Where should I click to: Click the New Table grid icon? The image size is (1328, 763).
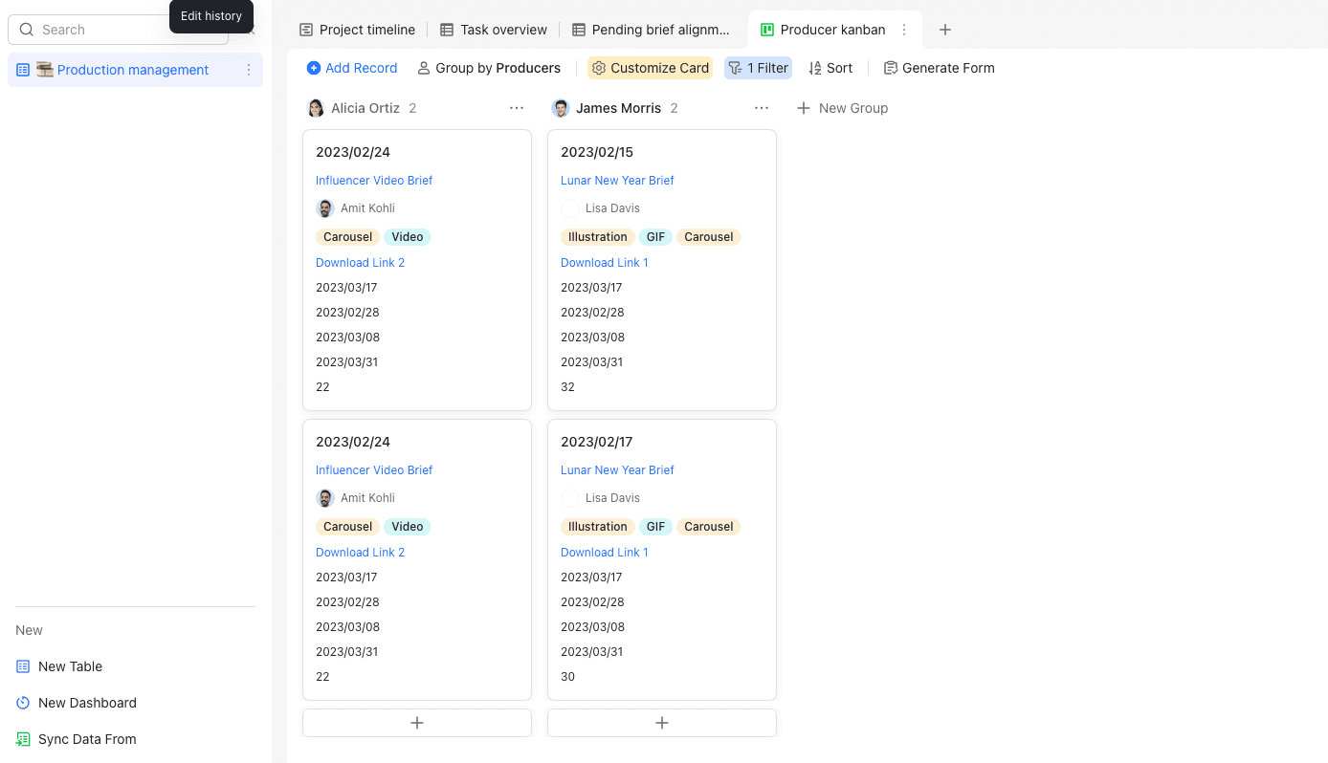(x=23, y=666)
